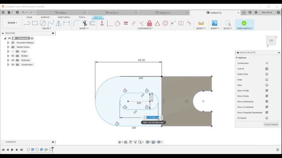The width and height of the screenshot is (282, 158).
Task: Toggle the Snap checkbox
Action: click(267, 79)
